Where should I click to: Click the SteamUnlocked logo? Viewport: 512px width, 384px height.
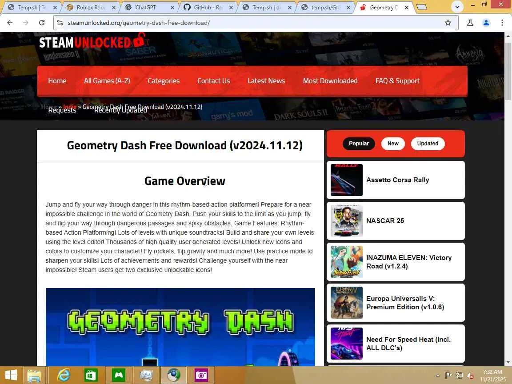(x=92, y=42)
